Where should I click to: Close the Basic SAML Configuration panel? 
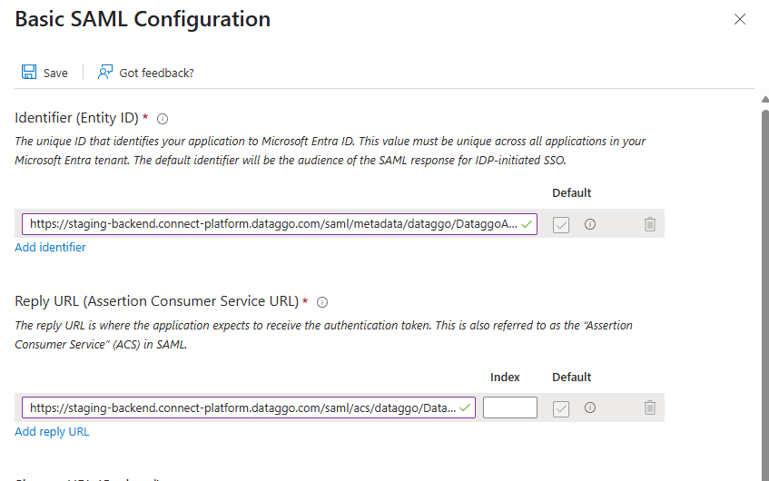740,19
